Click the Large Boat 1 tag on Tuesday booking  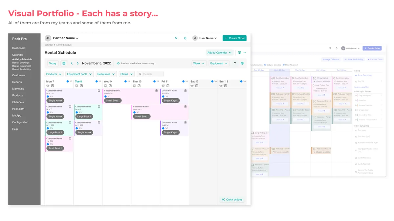point(84,117)
